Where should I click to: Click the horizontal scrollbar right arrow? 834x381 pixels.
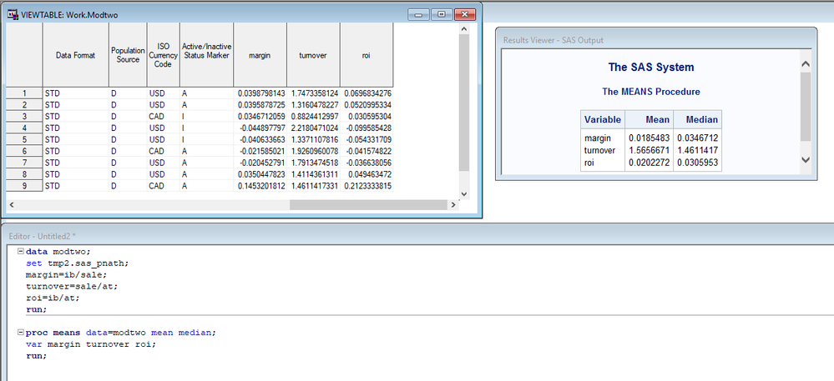click(453, 204)
